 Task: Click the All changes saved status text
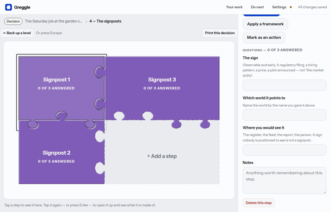[312, 7]
